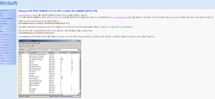Click blue status dot beside Restore Factory Geometry Defaults

20,54
